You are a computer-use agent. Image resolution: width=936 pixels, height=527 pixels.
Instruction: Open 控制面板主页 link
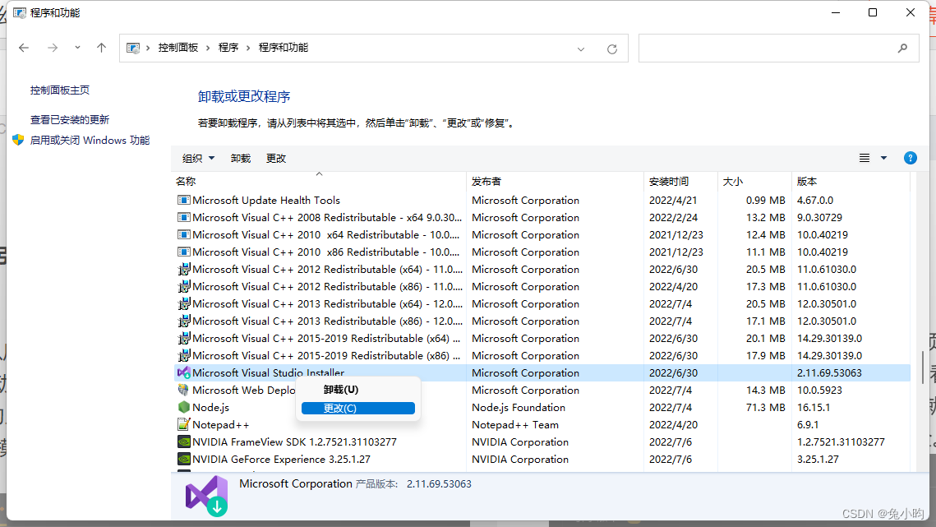pos(60,90)
